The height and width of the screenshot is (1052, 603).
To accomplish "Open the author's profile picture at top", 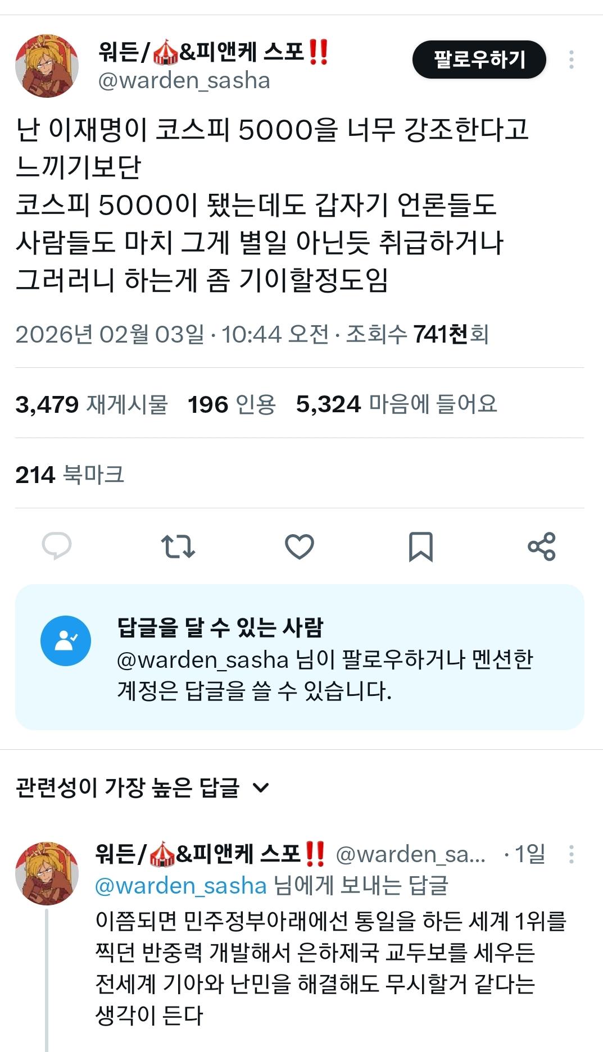I will (x=47, y=66).
